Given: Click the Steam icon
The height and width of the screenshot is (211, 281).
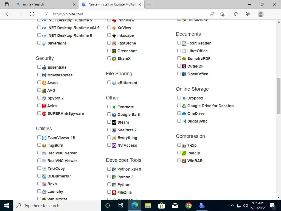Looking at the screenshot, I should 114,122.
